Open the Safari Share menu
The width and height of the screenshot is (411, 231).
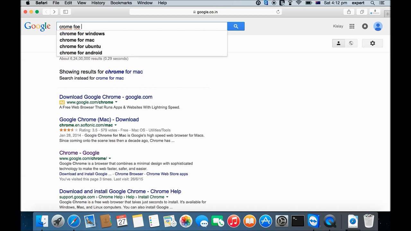[349, 12]
